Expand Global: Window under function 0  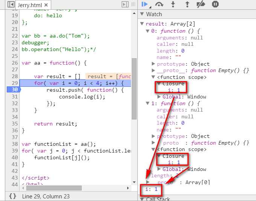coord(159,97)
